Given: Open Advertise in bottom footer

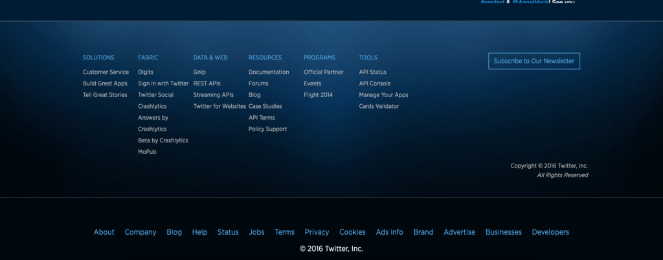Looking at the screenshot, I should coord(459,232).
